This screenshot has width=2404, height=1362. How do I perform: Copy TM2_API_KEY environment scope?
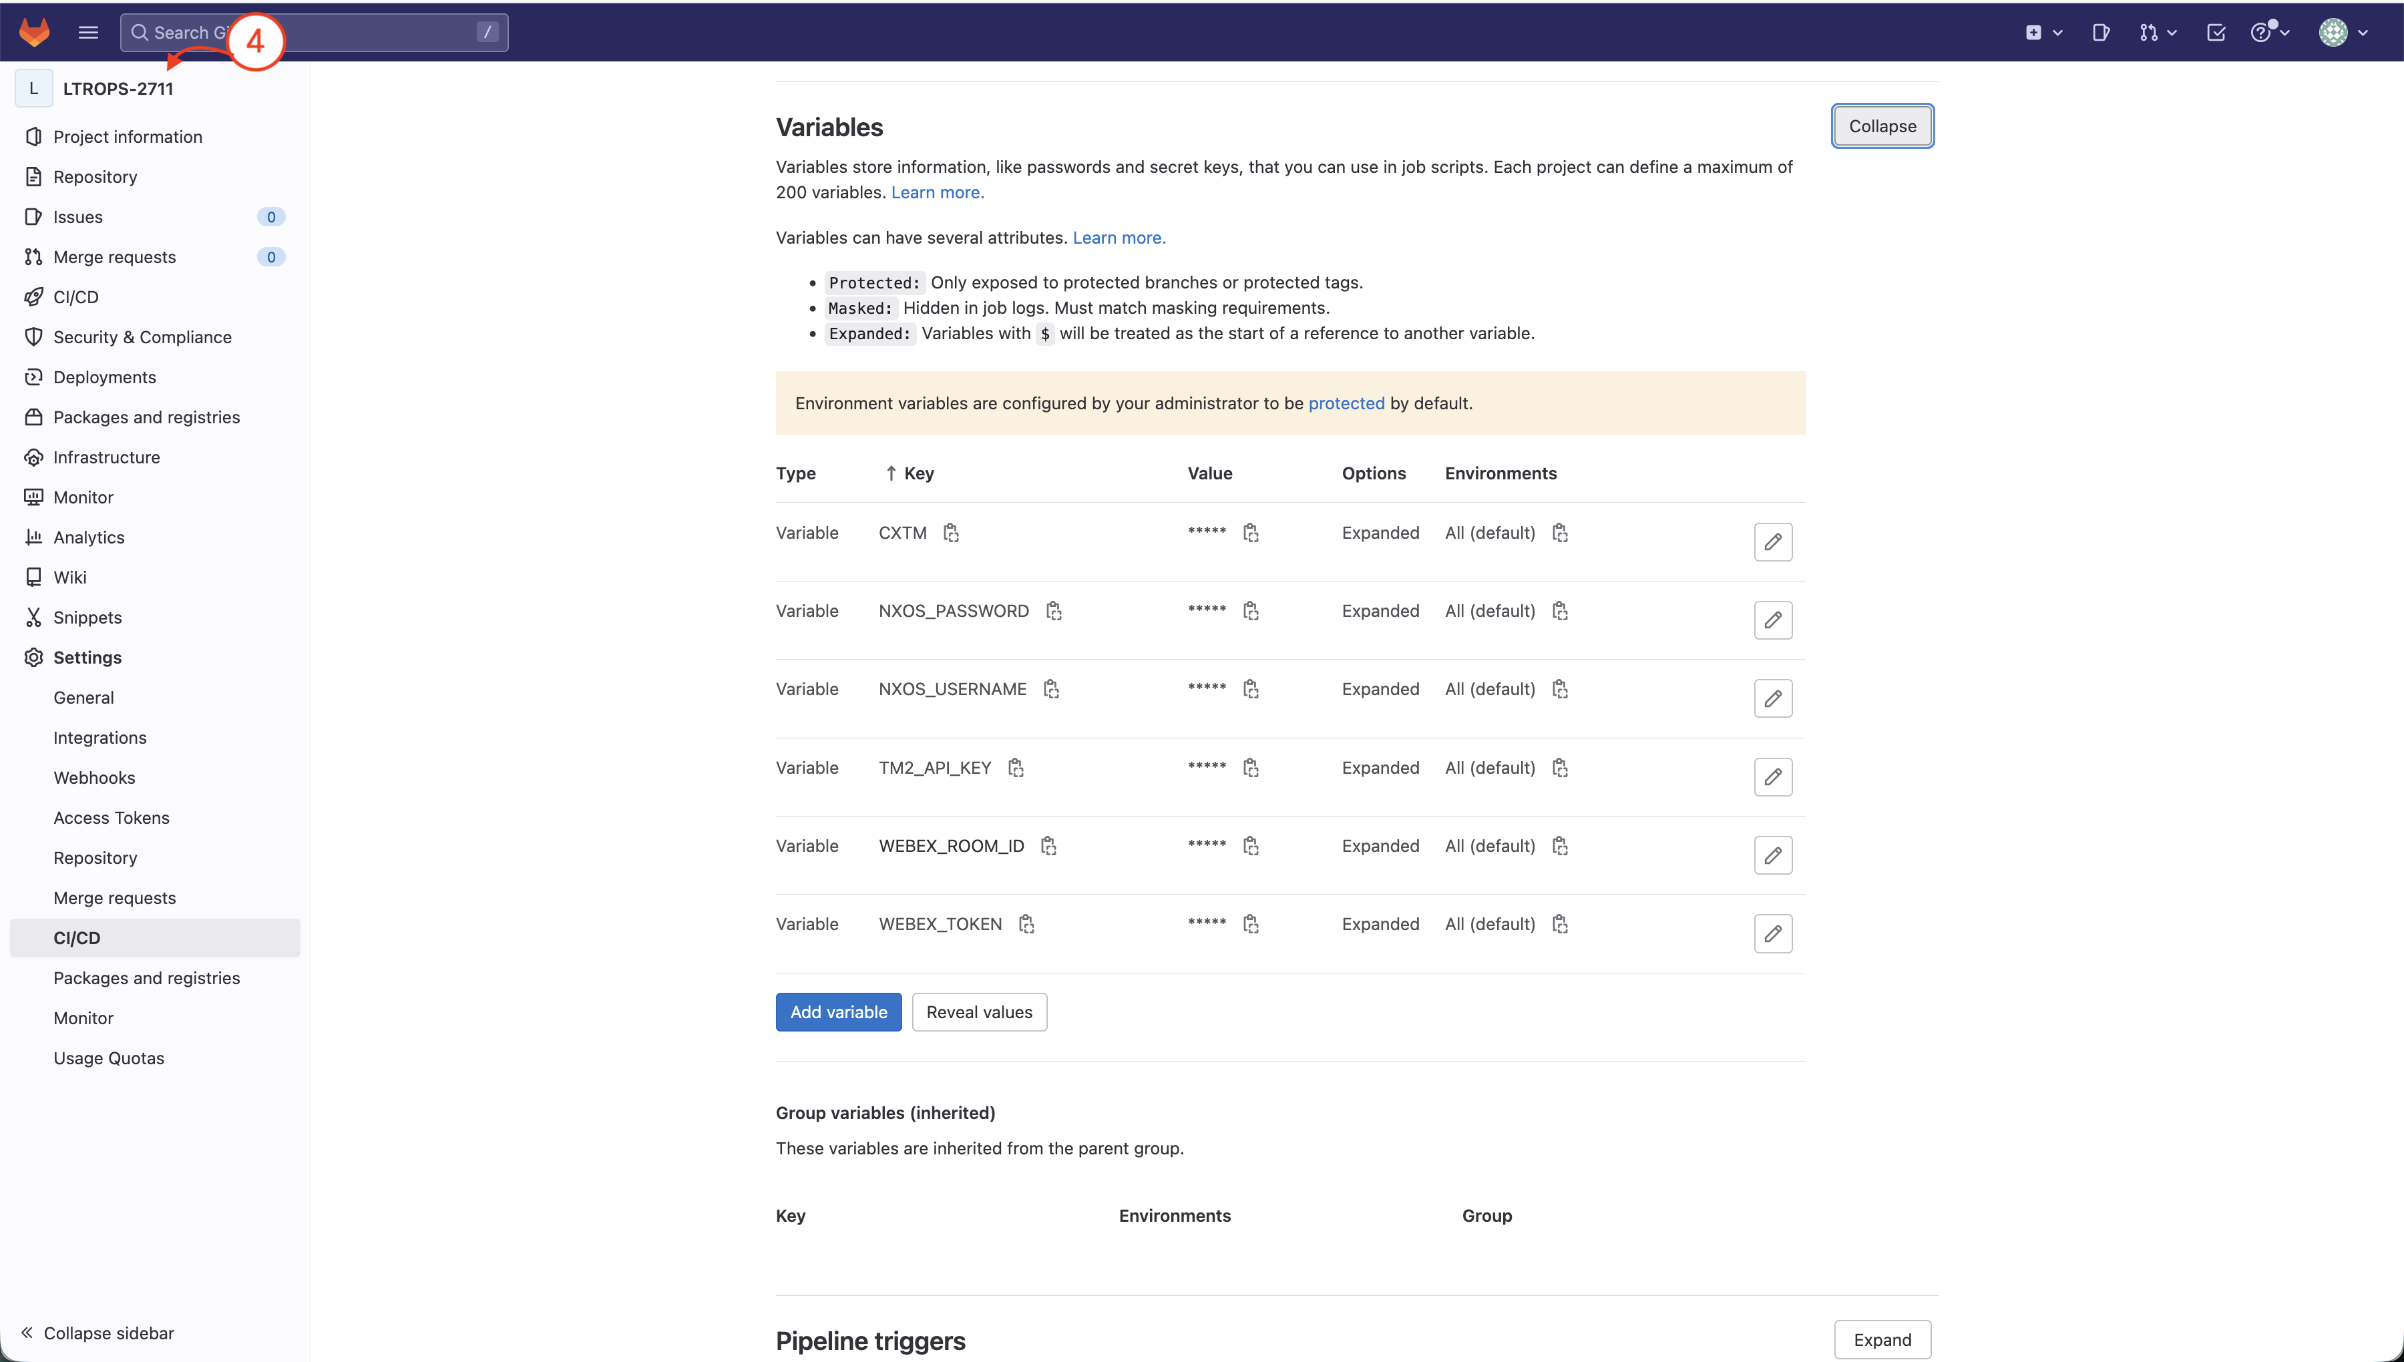point(1559,768)
